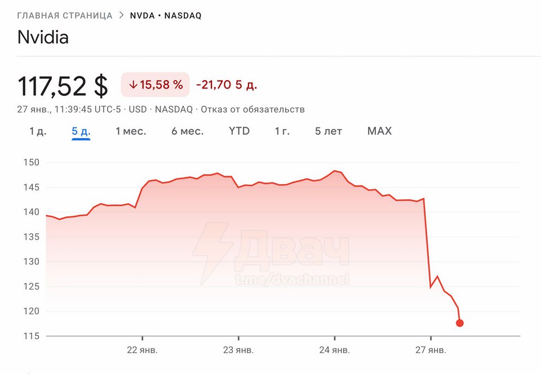Show the 6 мес. chart range
The image size is (541, 374).
[x=188, y=131]
